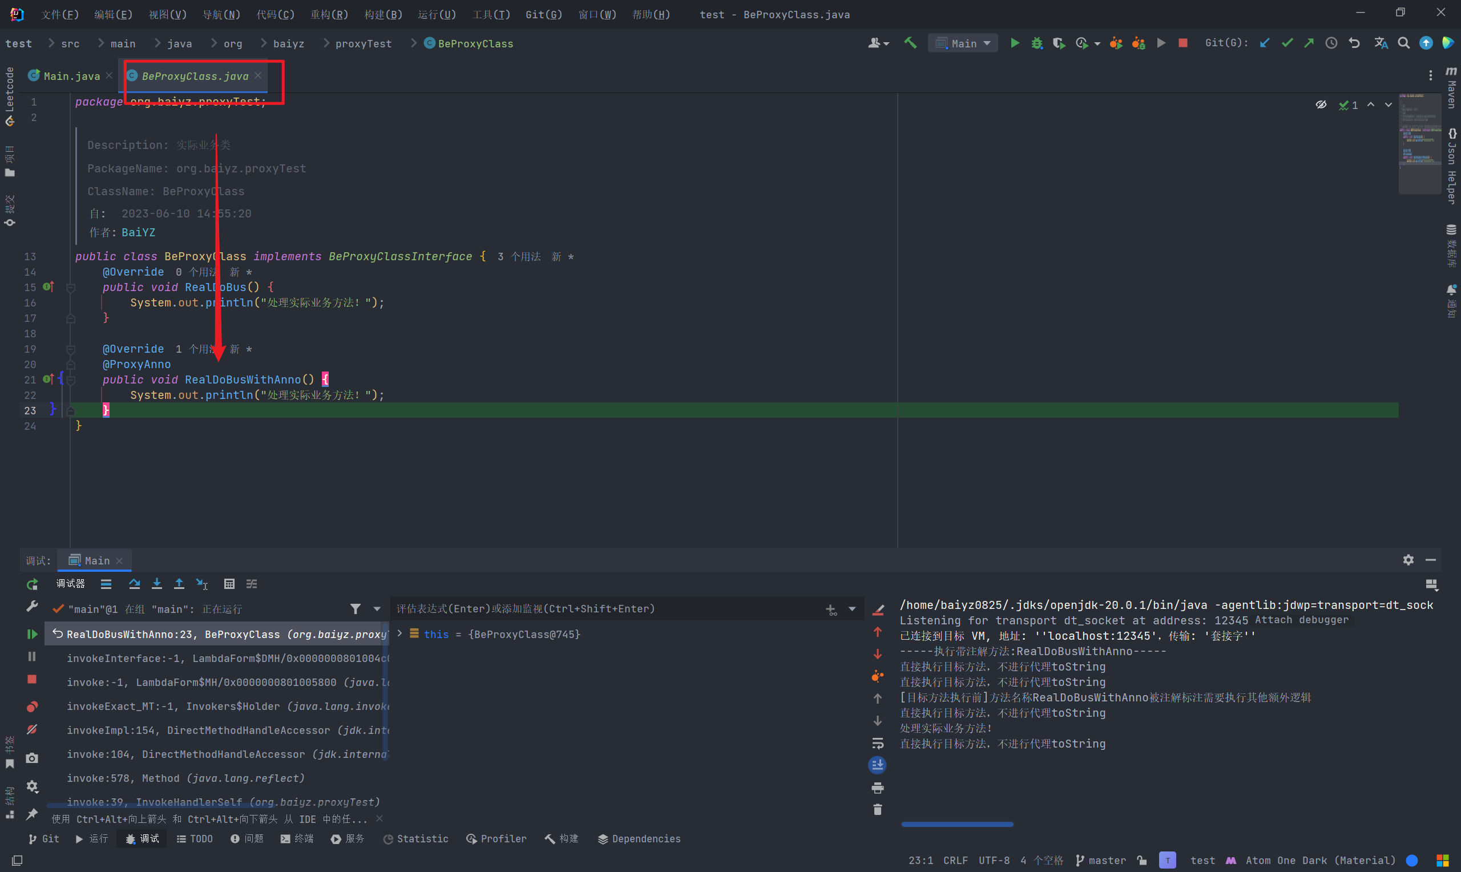Image resolution: width=1461 pixels, height=872 pixels.
Task: Click Step Into in debugger toolbar
Action: (x=157, y=583)
